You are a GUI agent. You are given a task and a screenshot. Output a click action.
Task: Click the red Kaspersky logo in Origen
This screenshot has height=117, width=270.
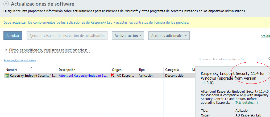coord(113,75)
